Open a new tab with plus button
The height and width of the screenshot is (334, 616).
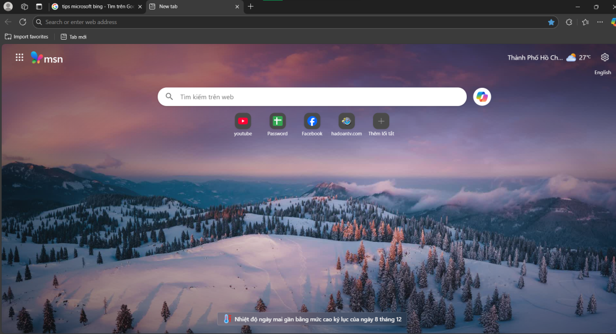251,7
